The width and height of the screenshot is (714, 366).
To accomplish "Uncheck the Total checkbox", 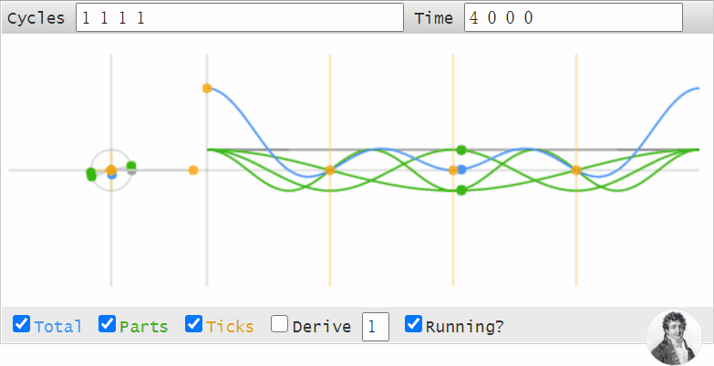I will (x=21, y=324).
